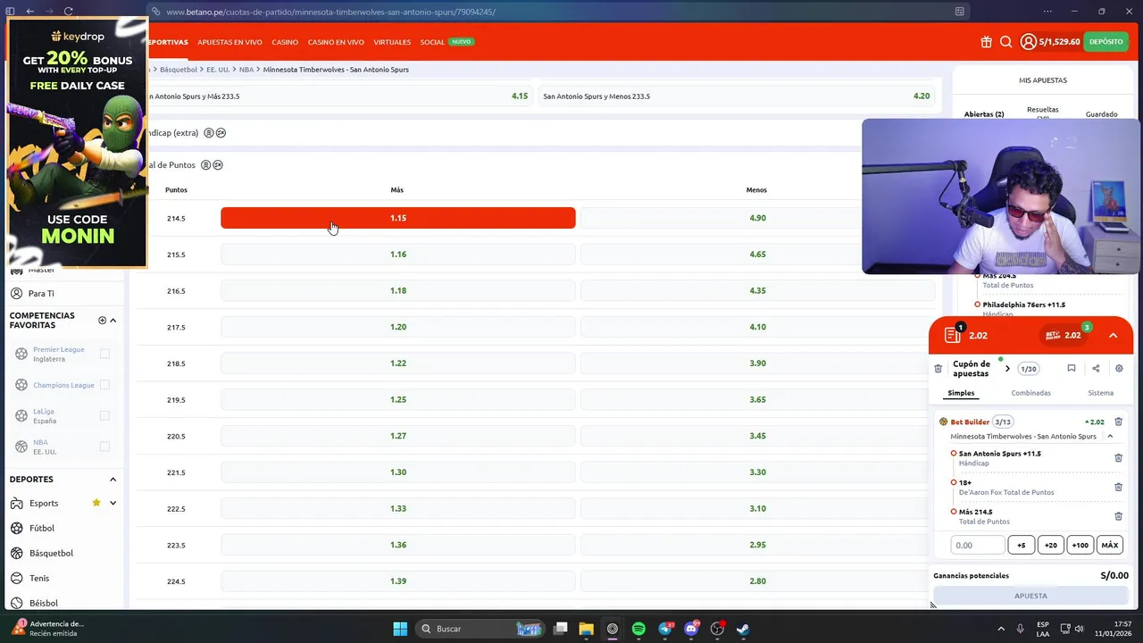Image resolution: width=1143 pixels, height=643 pixels.
Task: Add +5 to the stake
Action: point(1021,545)
